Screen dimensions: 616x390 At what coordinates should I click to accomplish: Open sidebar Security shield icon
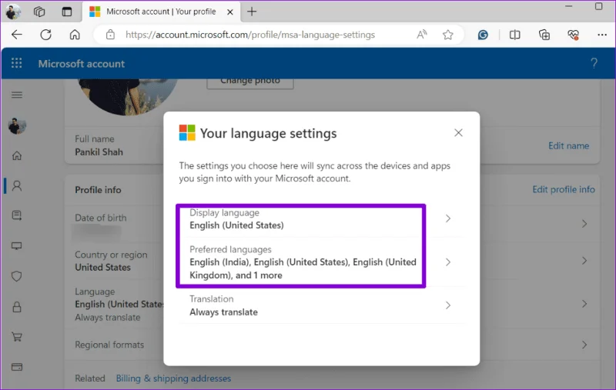tap(17, 276)
